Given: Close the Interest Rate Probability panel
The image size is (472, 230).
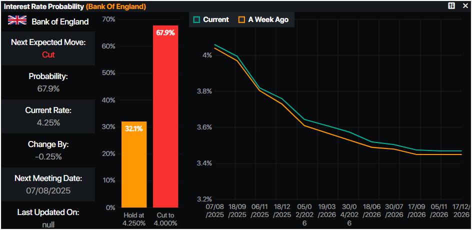Looking at the screenshot, I should pyautogui.click(x=465, y=6).
